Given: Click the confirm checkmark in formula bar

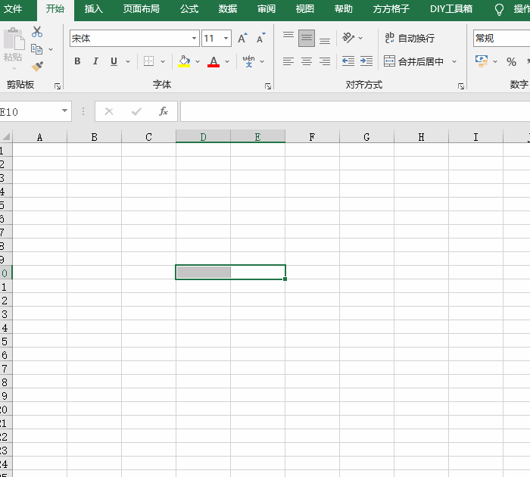Looking at the screenshot, I should 136,111.
